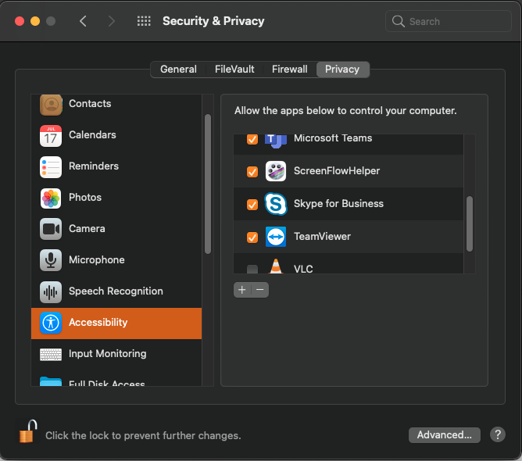Click the TeamViewer app icon
The height and width of the screenshot is (461, 522).
[x=276, y=237]
